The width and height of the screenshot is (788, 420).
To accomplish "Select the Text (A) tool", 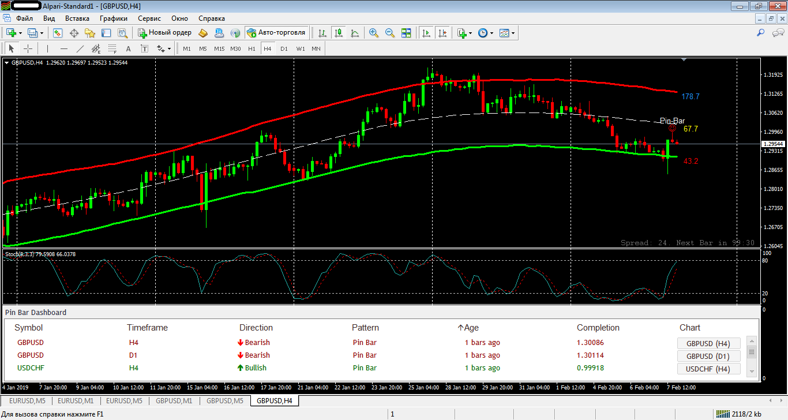I will point(129,48).
